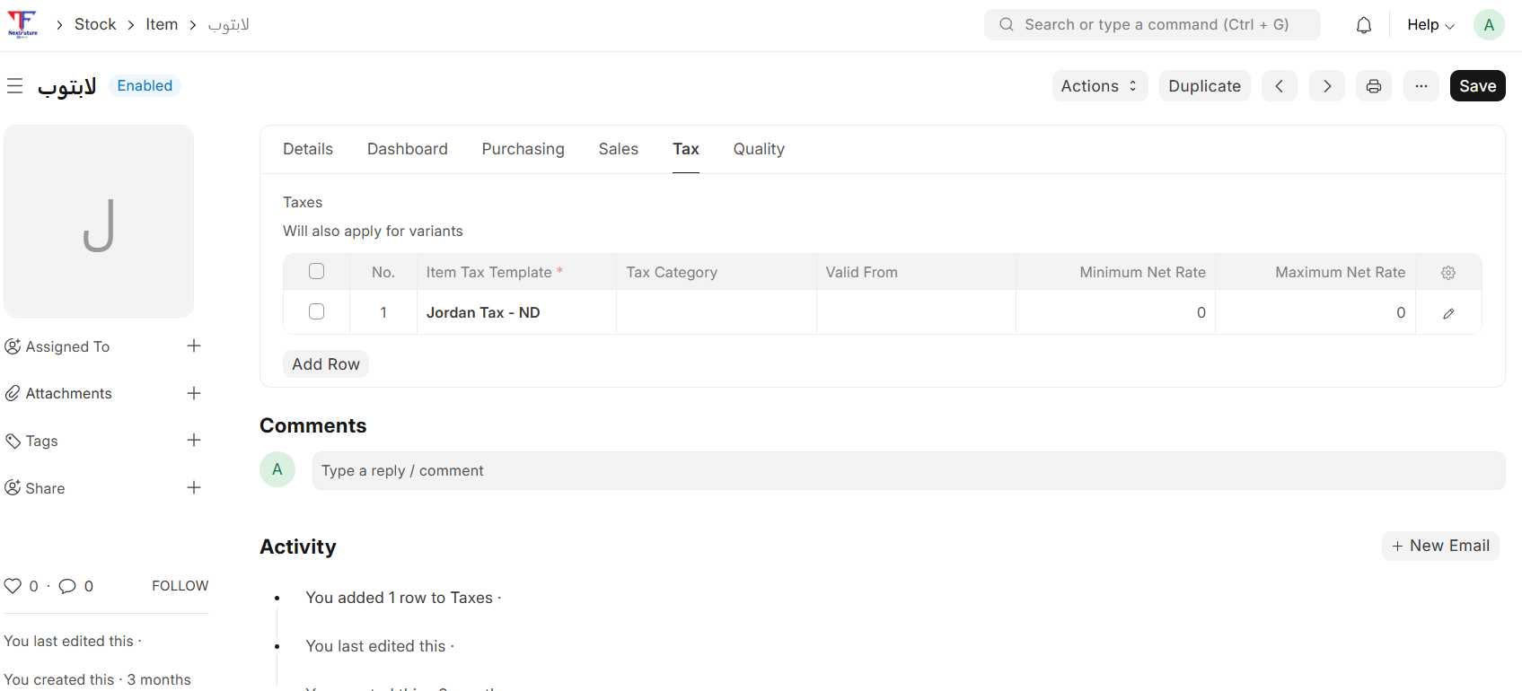Image resolution: width=1522 pixels, height=691 pixels.
Task: Switch to the Purchasing tab
Action: tap(523, 149)
